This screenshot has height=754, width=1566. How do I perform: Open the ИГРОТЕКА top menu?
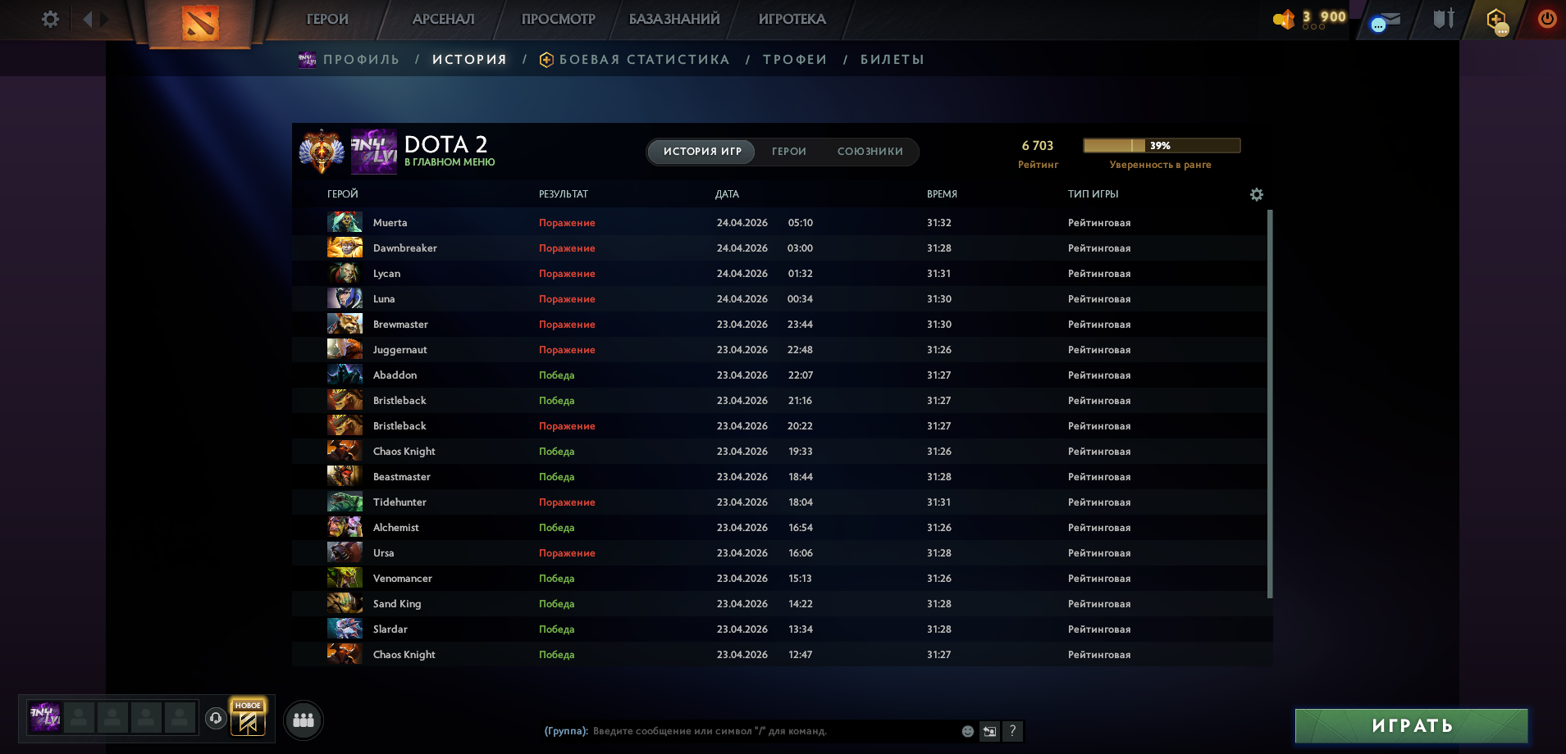[792, 19]
